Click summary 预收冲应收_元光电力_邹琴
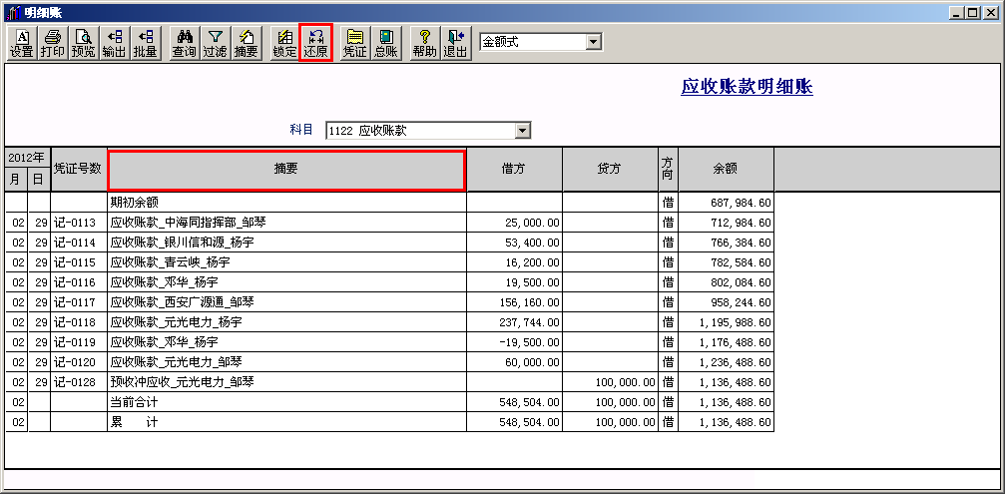The width and height of the screenshot is (1005, 494). [183, 381]
